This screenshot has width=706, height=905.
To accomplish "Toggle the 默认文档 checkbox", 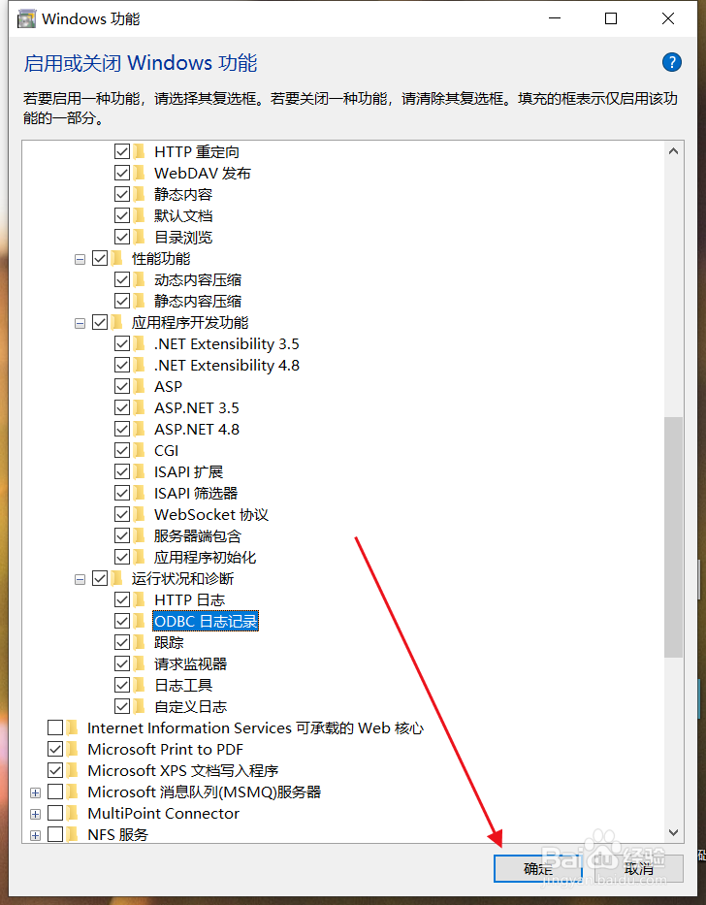I will (122, 216).
